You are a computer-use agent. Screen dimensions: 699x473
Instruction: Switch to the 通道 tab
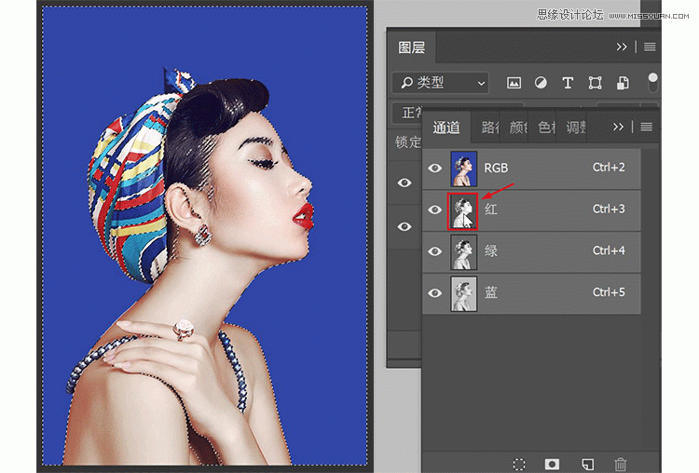coord(445,128)
